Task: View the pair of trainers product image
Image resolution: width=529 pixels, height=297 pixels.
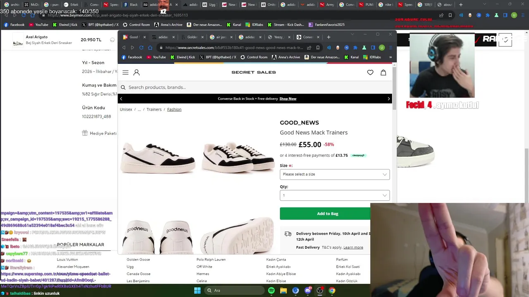Action: pos(238,157)
